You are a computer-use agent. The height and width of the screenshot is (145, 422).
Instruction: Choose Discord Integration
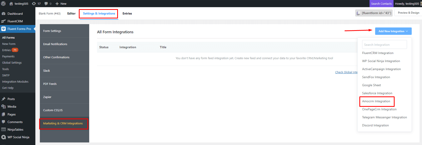point(375,126)
